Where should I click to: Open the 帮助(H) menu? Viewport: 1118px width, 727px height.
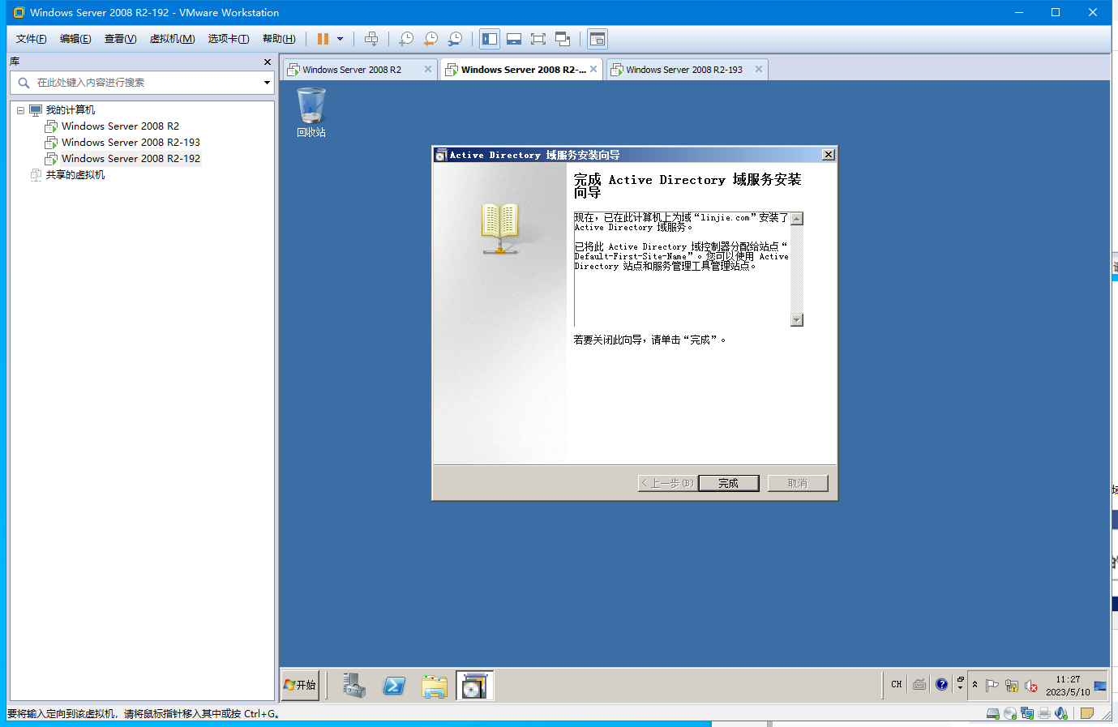point(279,39)
